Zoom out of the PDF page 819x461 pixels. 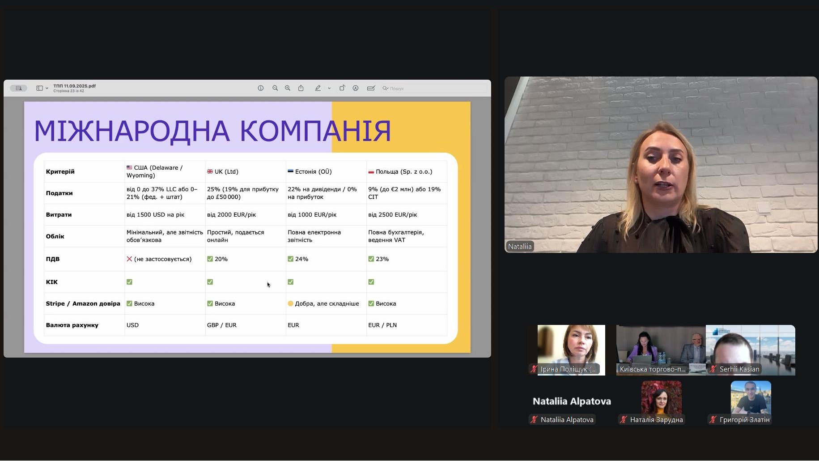tap(275, 88)
